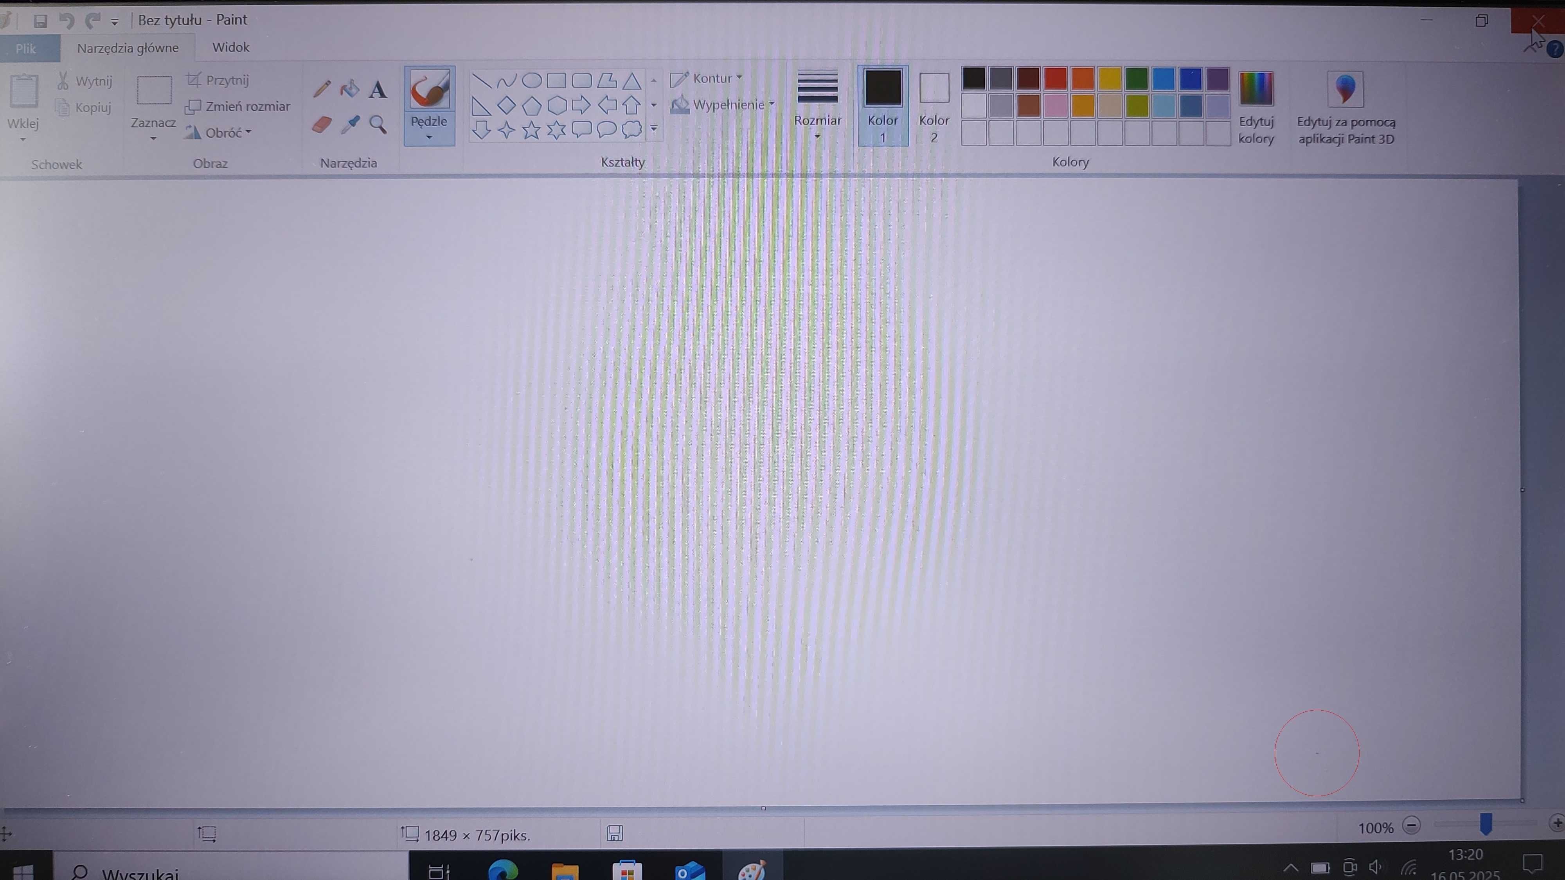Choose the Six-point star shape

pyautogui.click(x=556, y=129)
